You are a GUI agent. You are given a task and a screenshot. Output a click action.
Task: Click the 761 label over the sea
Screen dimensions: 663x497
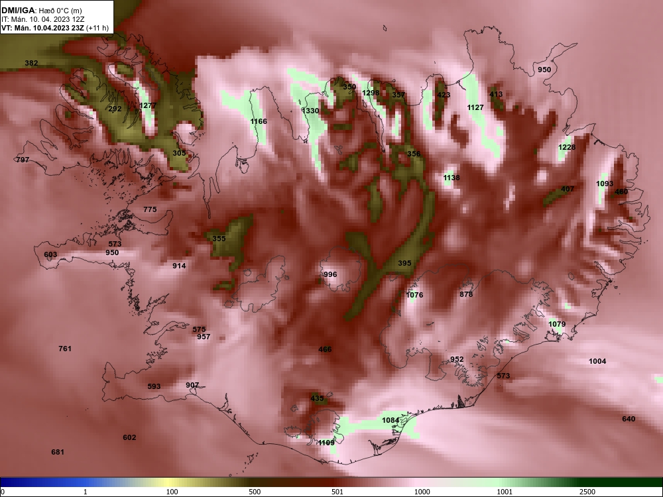pos(65,349)
